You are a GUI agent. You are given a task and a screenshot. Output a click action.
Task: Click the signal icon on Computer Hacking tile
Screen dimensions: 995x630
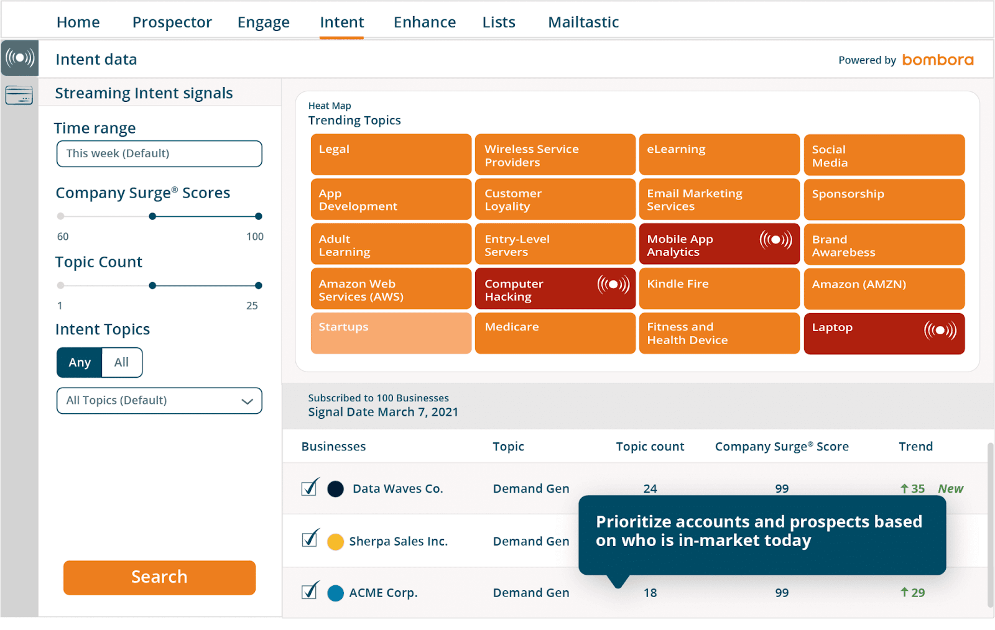[613, 283]
